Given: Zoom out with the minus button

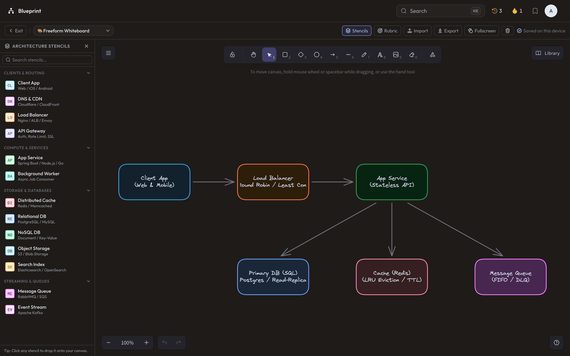Looking at the screenshot, I should 108,343.
